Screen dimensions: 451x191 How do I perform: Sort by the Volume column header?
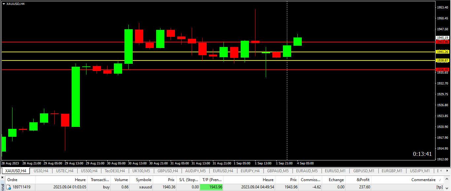tap(121, 180)
